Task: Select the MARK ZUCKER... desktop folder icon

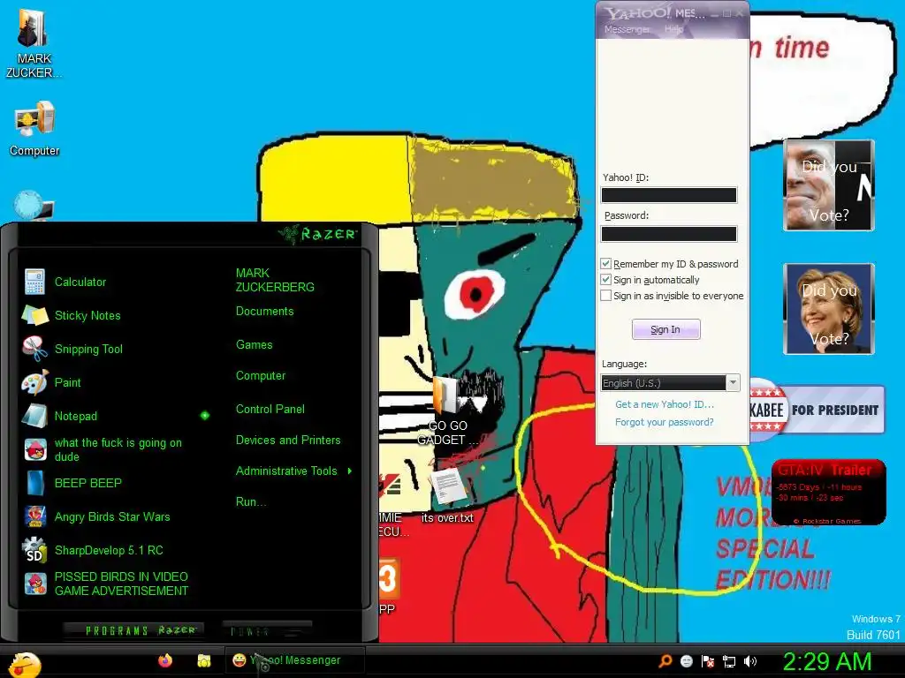Action: [x=34, y=42]
